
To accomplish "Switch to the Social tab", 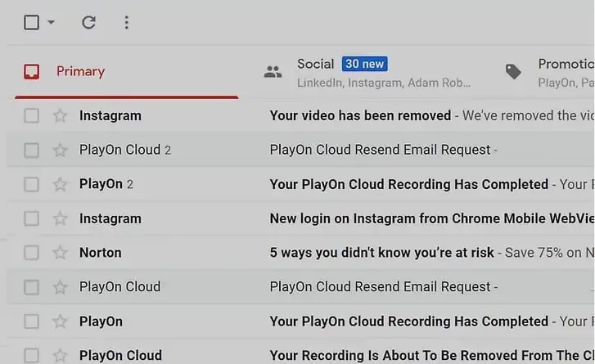I will (315, 64).
